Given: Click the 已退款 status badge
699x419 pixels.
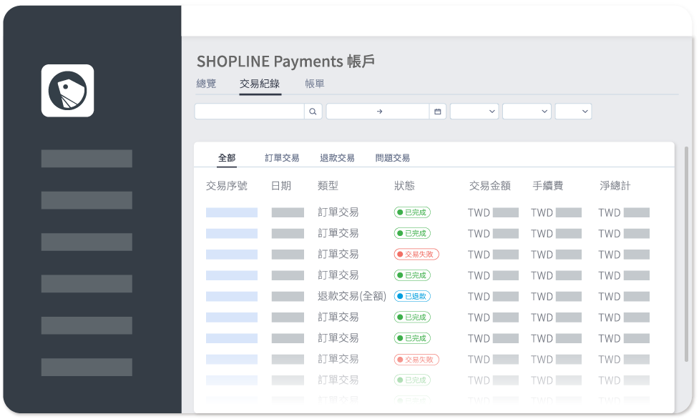Looking at the screenshot, I should point(412,297).
